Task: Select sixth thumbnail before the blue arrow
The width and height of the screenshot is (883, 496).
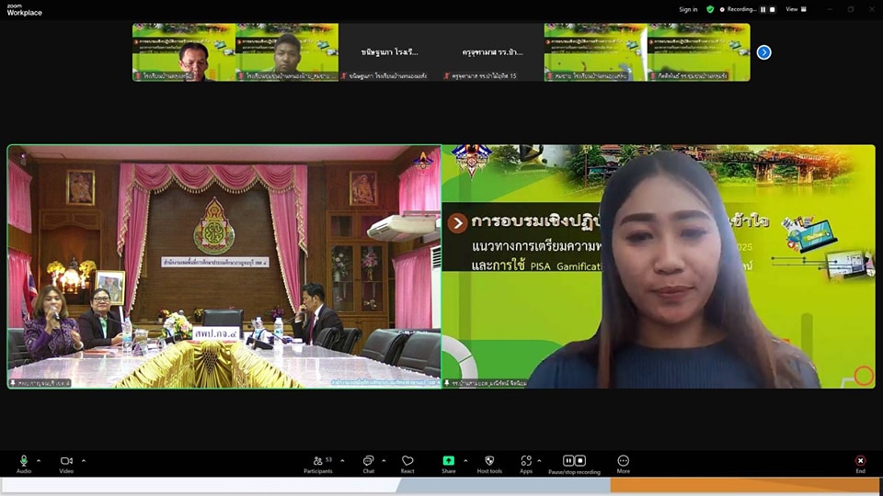Action: pyautogui.click(x=699, y=52)
